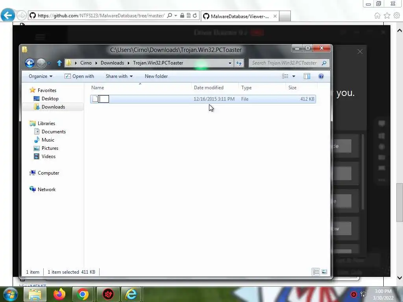403x302 pixels.
Task: Launch Firefox from the taskbar
Action: (x=59, y=294)
